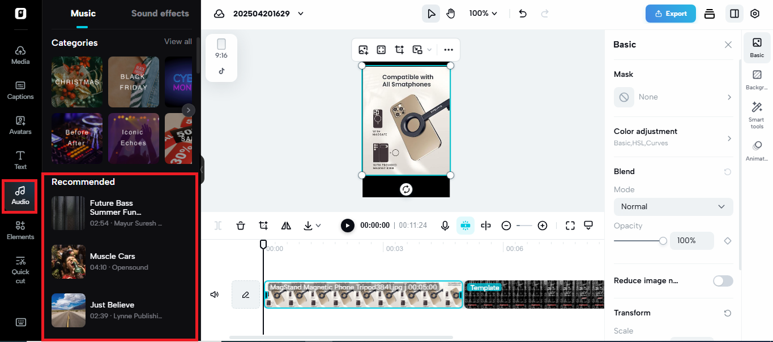
Task: Toggle the Reduce image noise switch
Action: click(x=723, y=280)
